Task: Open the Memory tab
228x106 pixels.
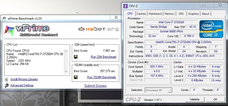Action: click(x=169, y=14)
